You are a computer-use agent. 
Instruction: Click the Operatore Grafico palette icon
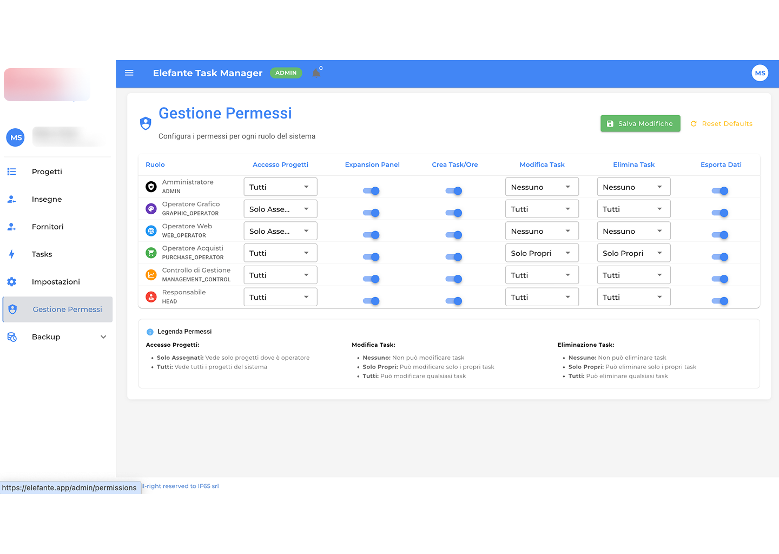[151, 209]
